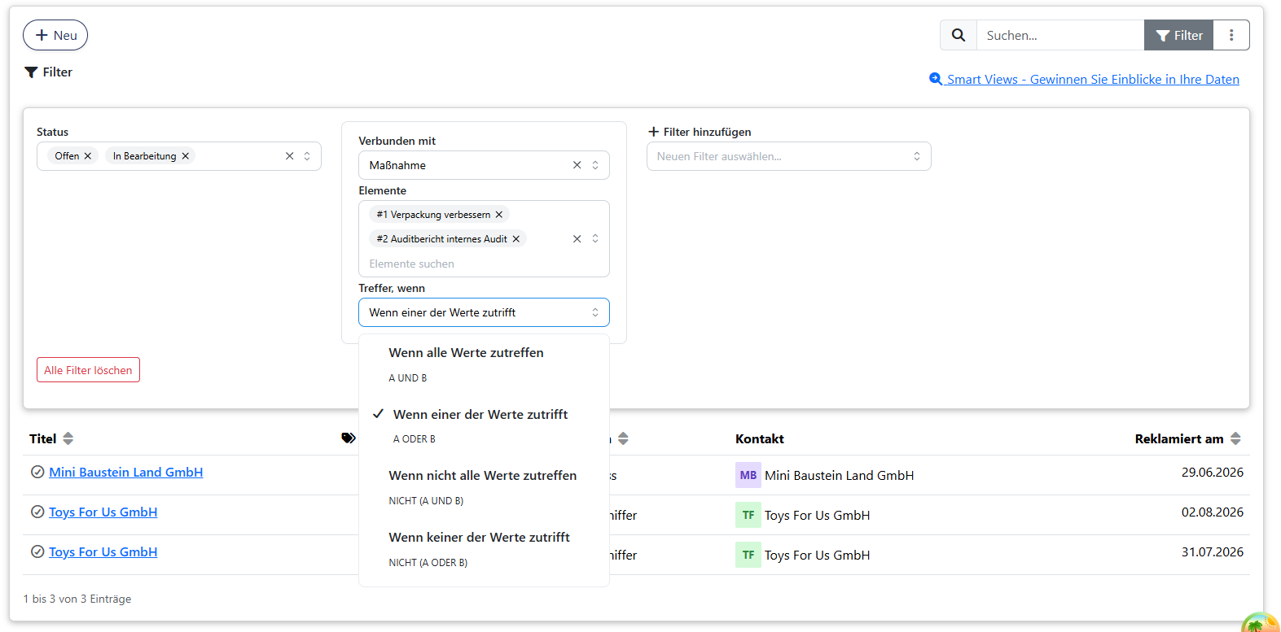Remove #1 Verpackung verbessern element tag
The height and width of the screenshot is (632, 1281).
[499, 215]
